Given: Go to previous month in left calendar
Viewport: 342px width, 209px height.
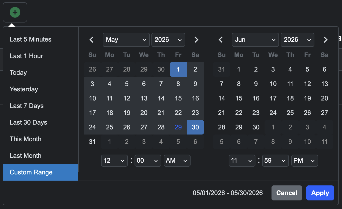Looking at the screenshot, I should [92, 40].
